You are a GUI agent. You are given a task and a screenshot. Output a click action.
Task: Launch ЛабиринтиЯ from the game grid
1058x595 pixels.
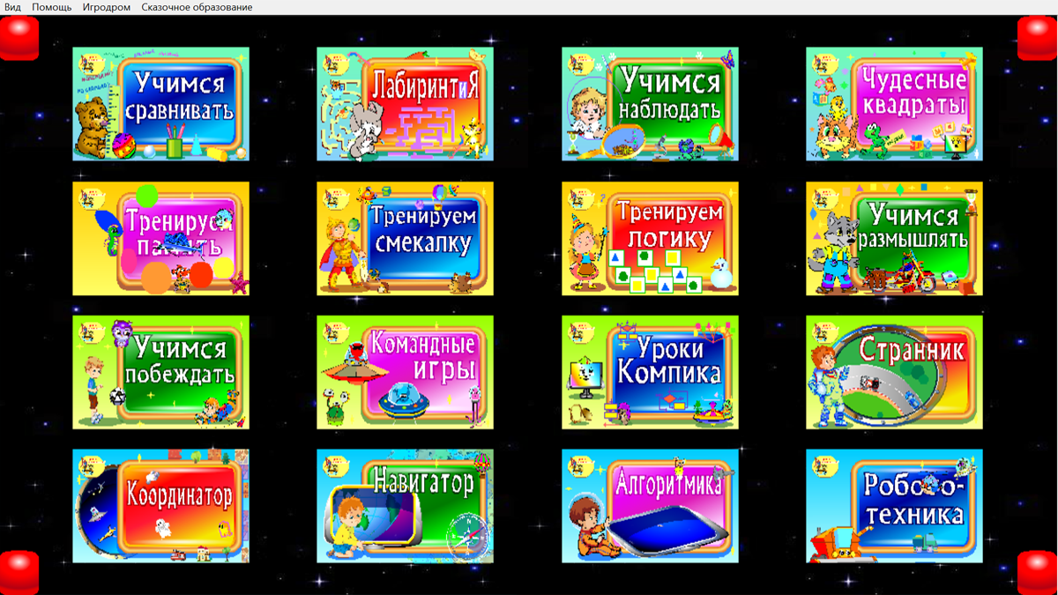(404, 103)
